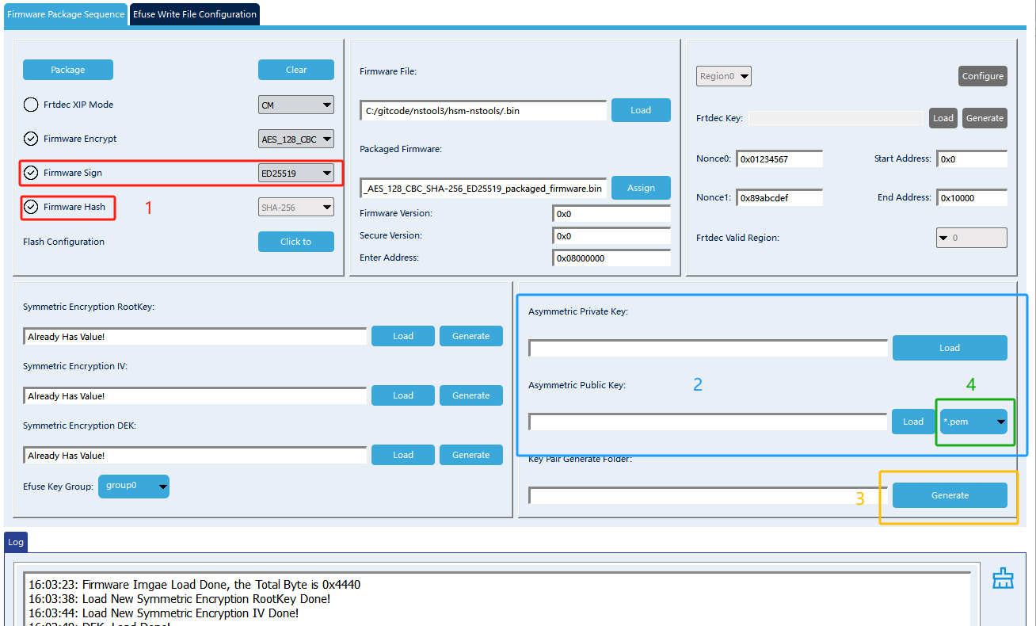1036x626 pixels.
Task: Open the SHA-256 hash dropdown
Action: 296,207
